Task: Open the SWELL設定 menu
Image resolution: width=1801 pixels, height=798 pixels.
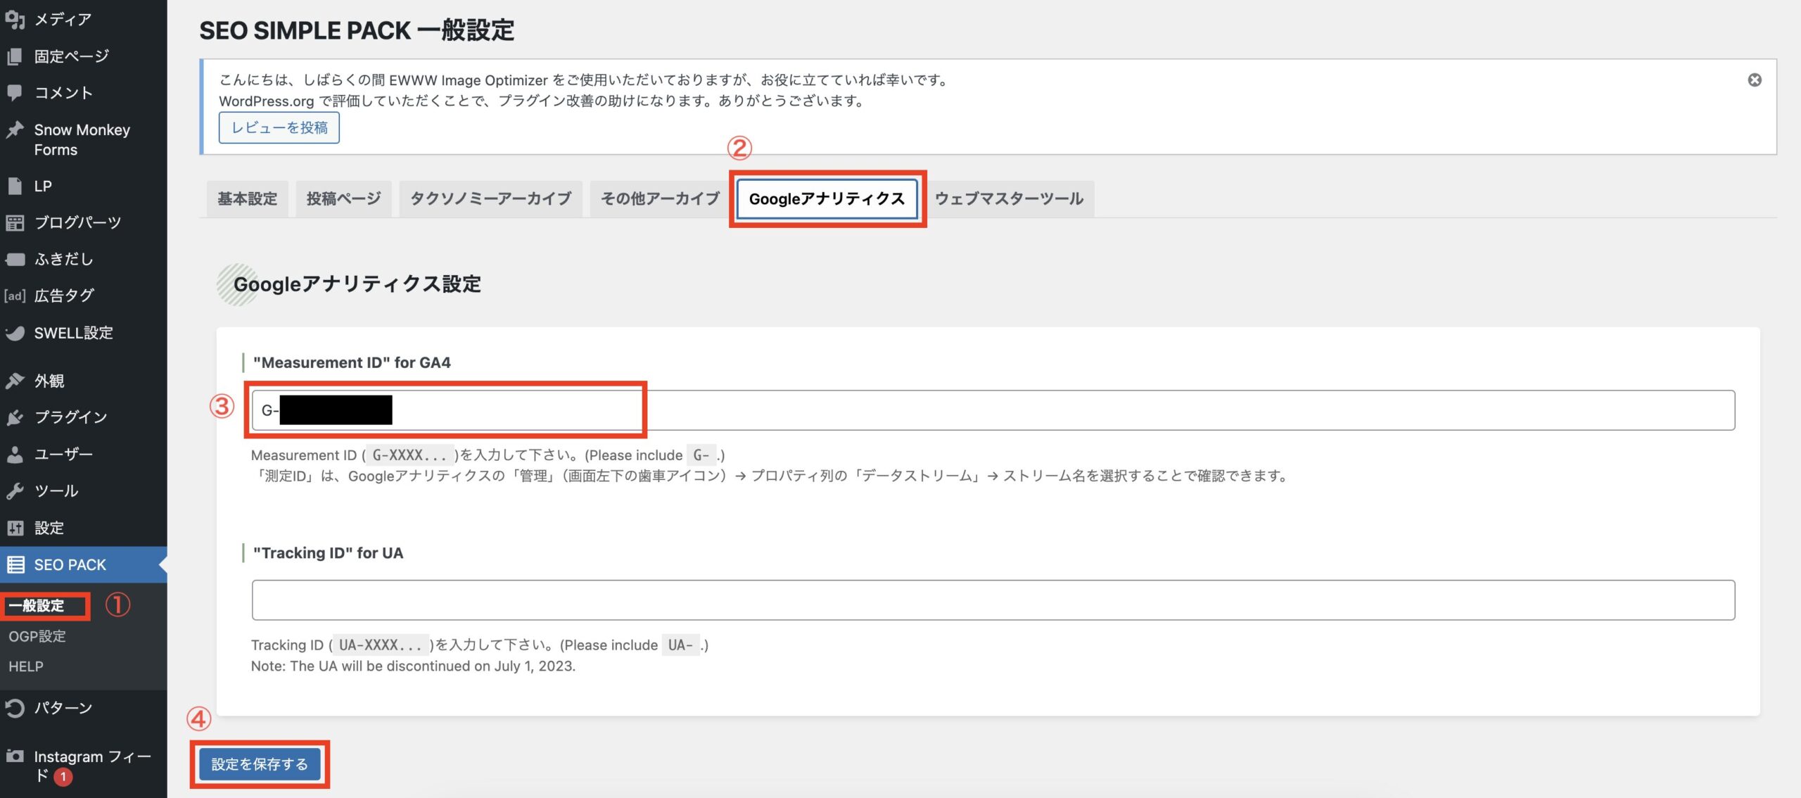Action: [84, 333]
